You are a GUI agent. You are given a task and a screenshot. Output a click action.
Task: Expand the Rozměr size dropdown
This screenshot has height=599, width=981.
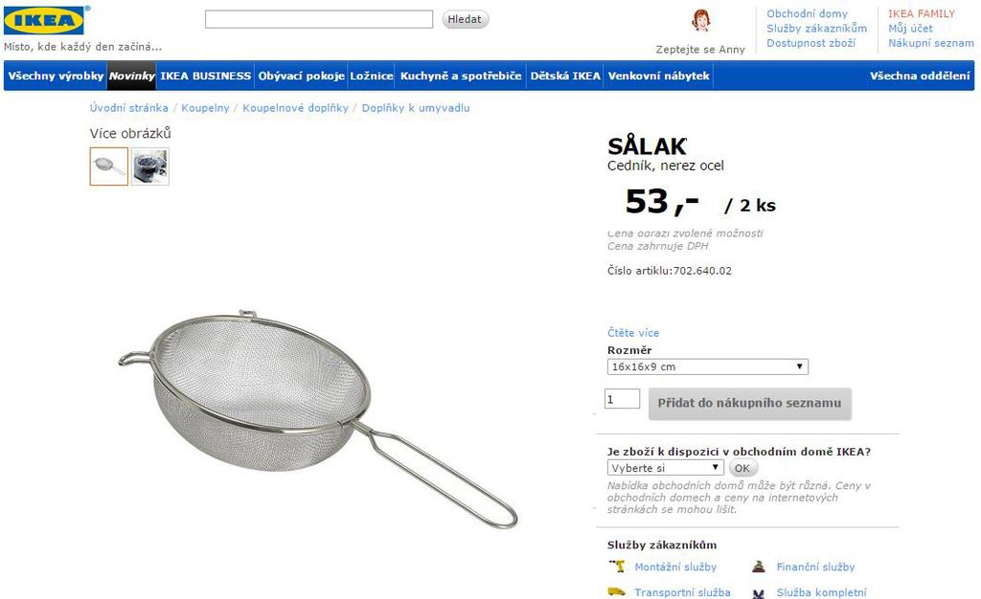pos(708,366)
